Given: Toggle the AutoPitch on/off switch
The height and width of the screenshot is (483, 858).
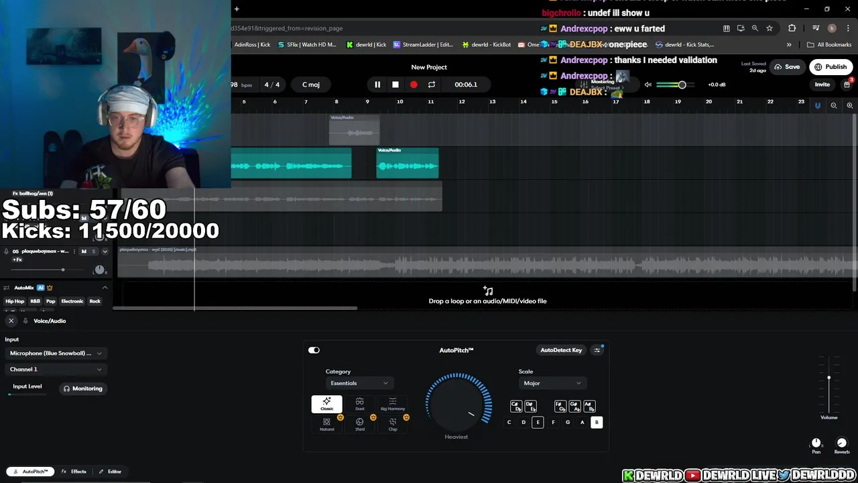Looking at the screenshot, I should point(314,350).
